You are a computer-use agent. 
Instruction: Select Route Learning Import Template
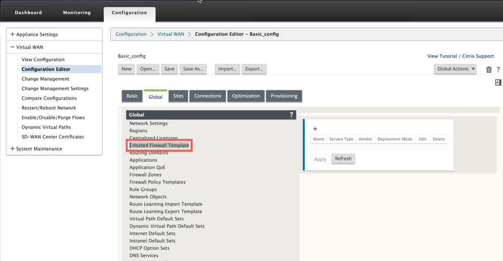coord(166,204)
